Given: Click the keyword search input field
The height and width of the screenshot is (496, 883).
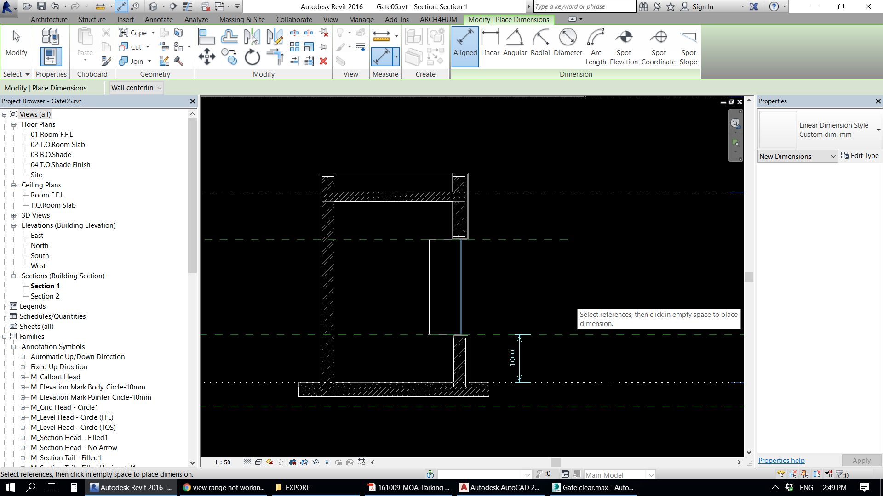Looking at the screenshot, I should (x=585, y=6).
